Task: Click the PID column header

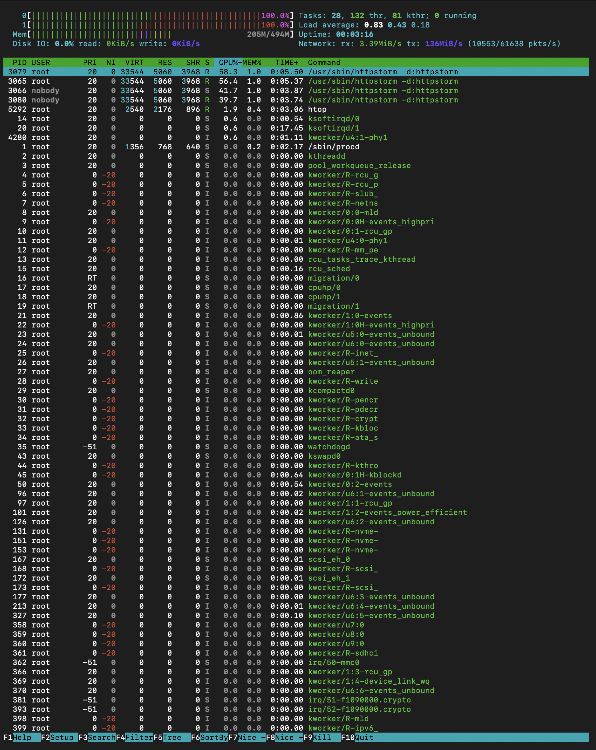Action: pyautogui.click(x=19, y=63)
